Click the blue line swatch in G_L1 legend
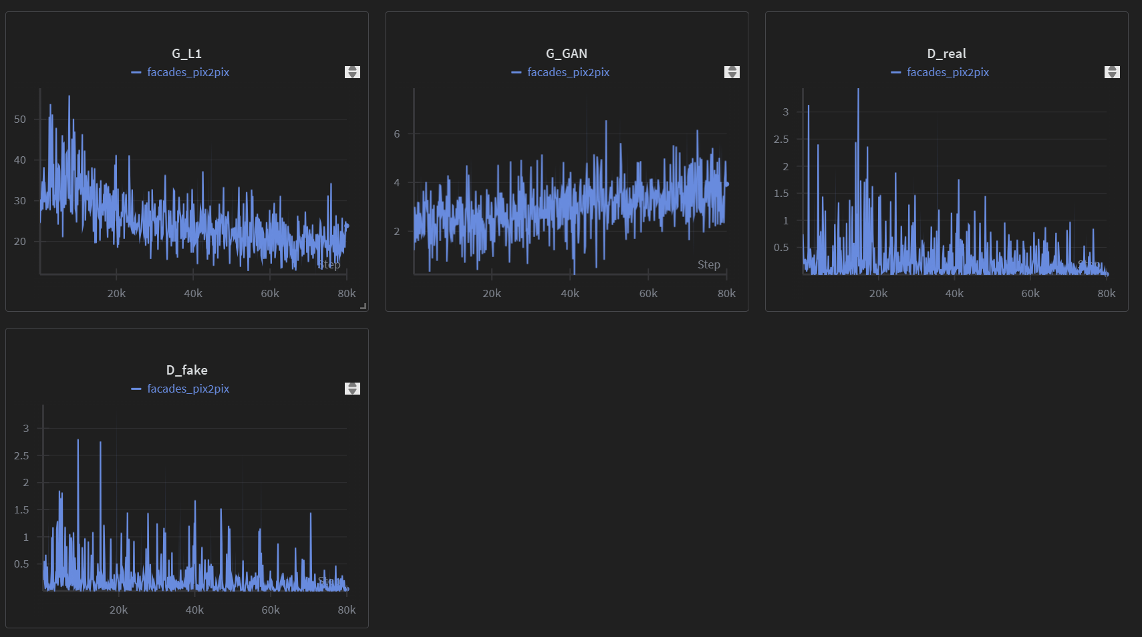This screenshot has width=1142, height=637. pos(136,72)
